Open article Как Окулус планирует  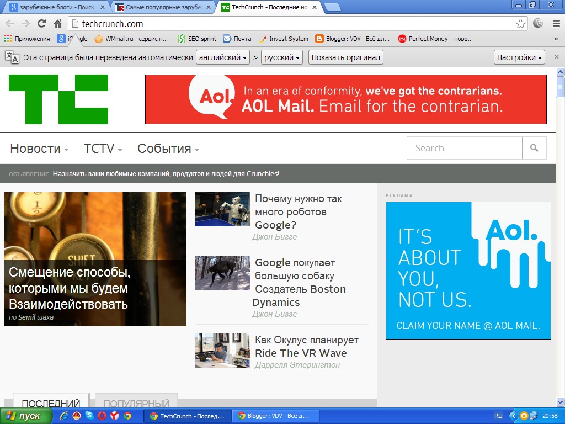coord(306,347)
